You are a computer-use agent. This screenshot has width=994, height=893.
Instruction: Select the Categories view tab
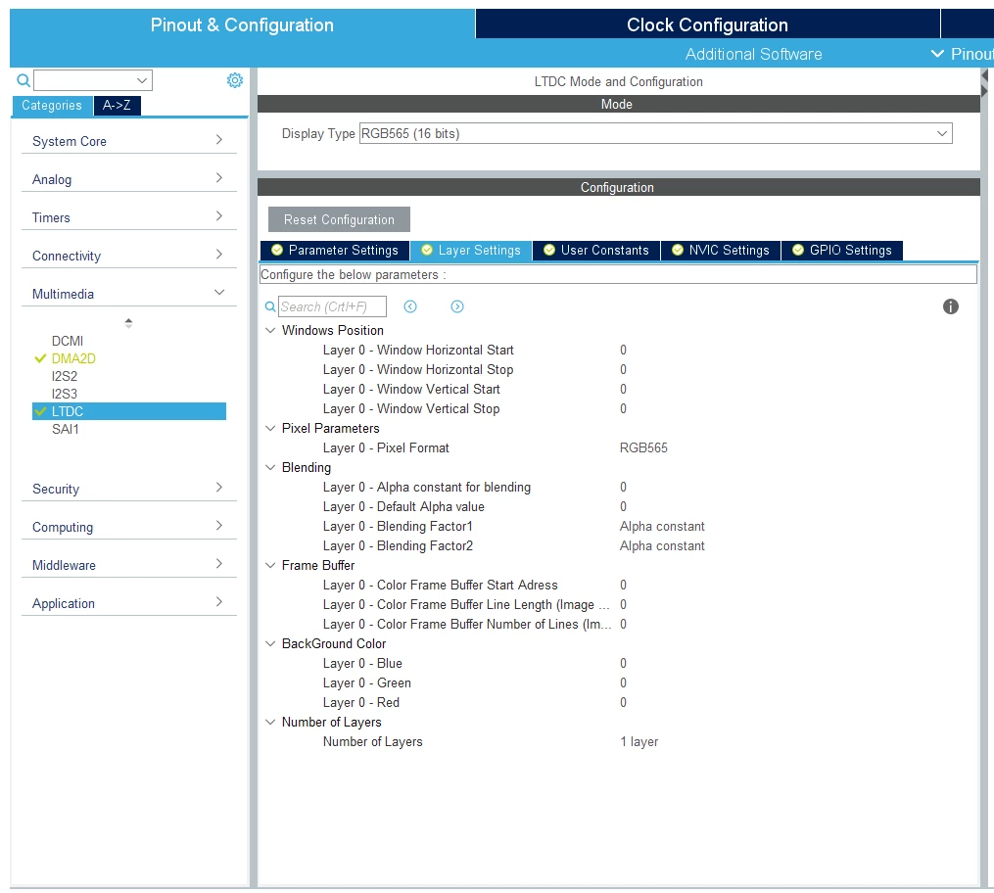52,105
